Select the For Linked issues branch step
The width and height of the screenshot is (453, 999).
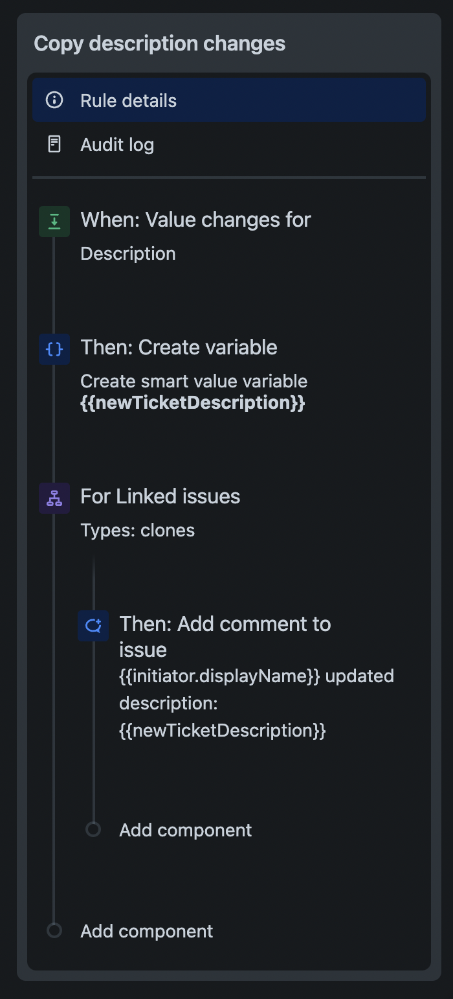click(160, 496)
